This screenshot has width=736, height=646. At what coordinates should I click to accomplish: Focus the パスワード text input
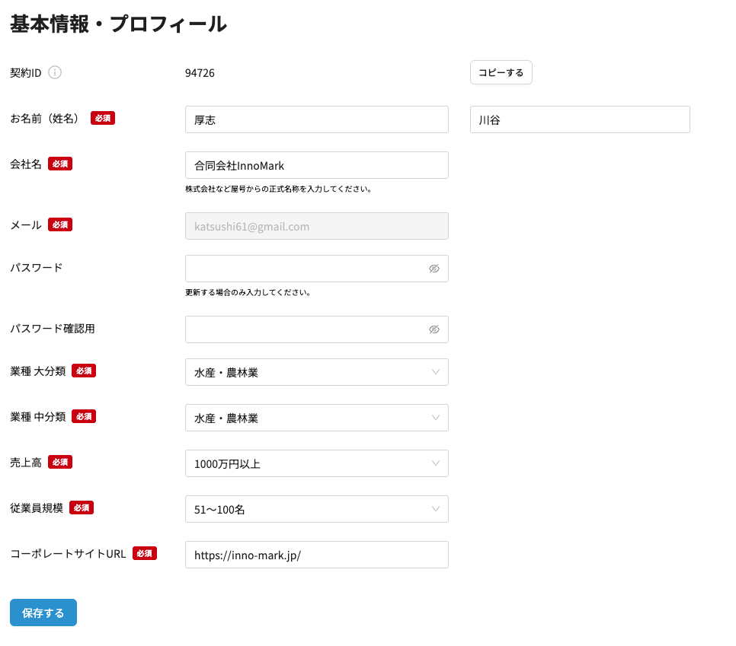pyautogui.click(x=305, y=269)
